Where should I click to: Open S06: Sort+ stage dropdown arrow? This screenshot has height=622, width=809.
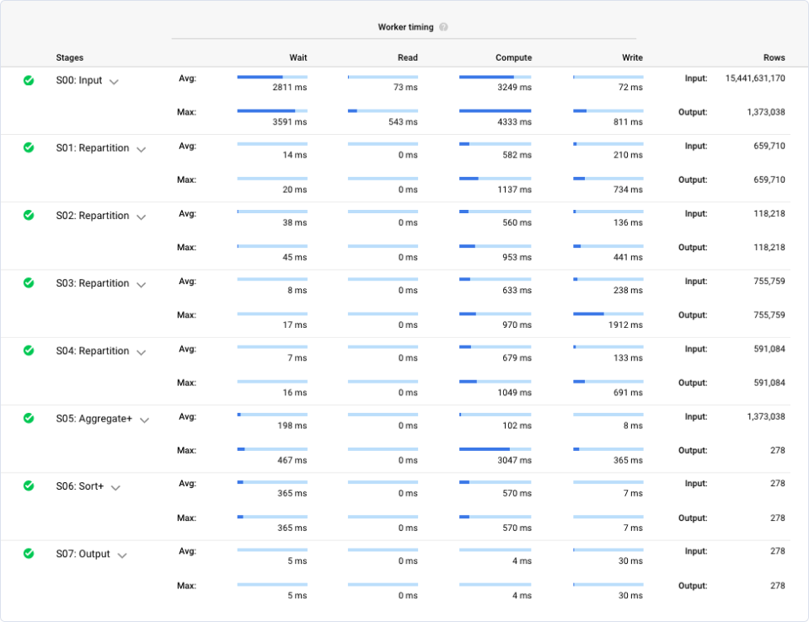pos(116,487)
